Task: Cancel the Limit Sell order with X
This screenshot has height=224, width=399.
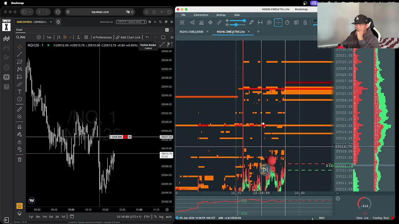Action: 130,137
